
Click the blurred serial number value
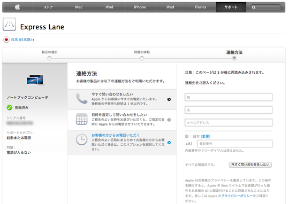click(x=20, y=123)
